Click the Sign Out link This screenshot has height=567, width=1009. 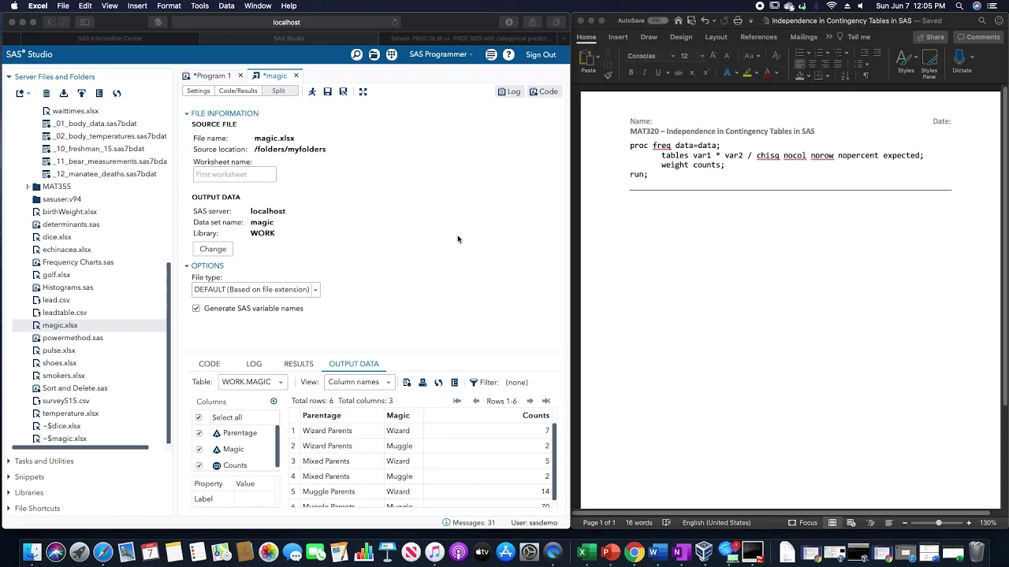[541, 54]
